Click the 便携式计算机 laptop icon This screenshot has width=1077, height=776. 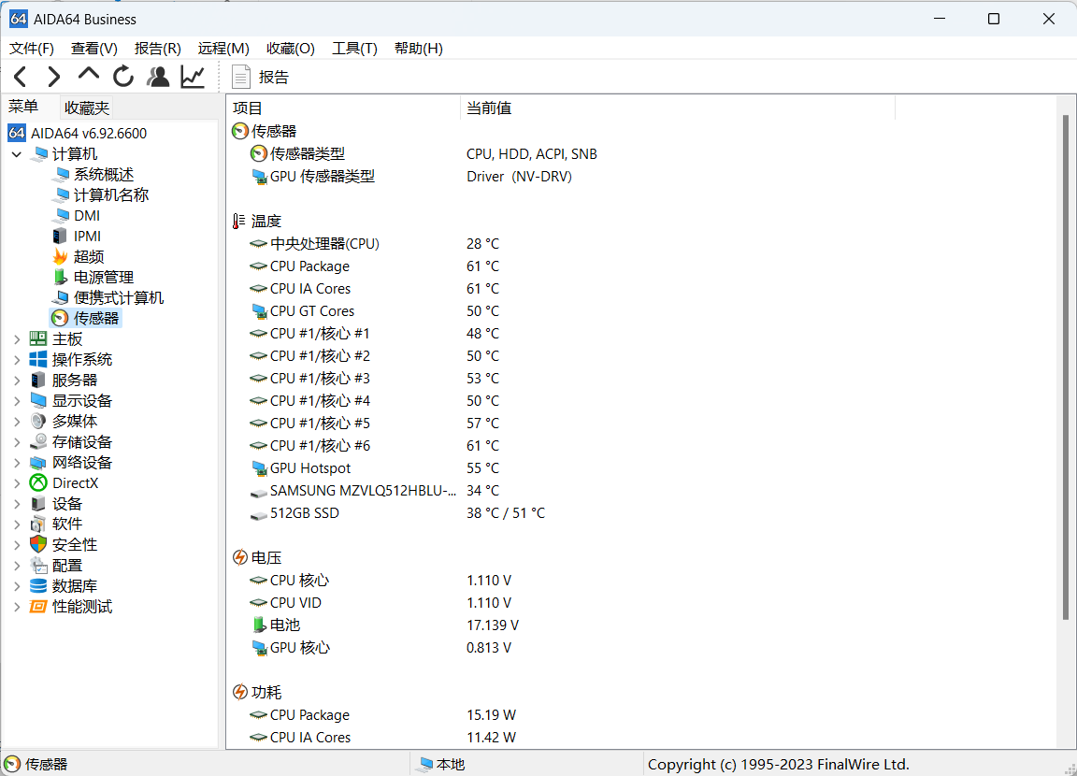[x=61, y=298]
